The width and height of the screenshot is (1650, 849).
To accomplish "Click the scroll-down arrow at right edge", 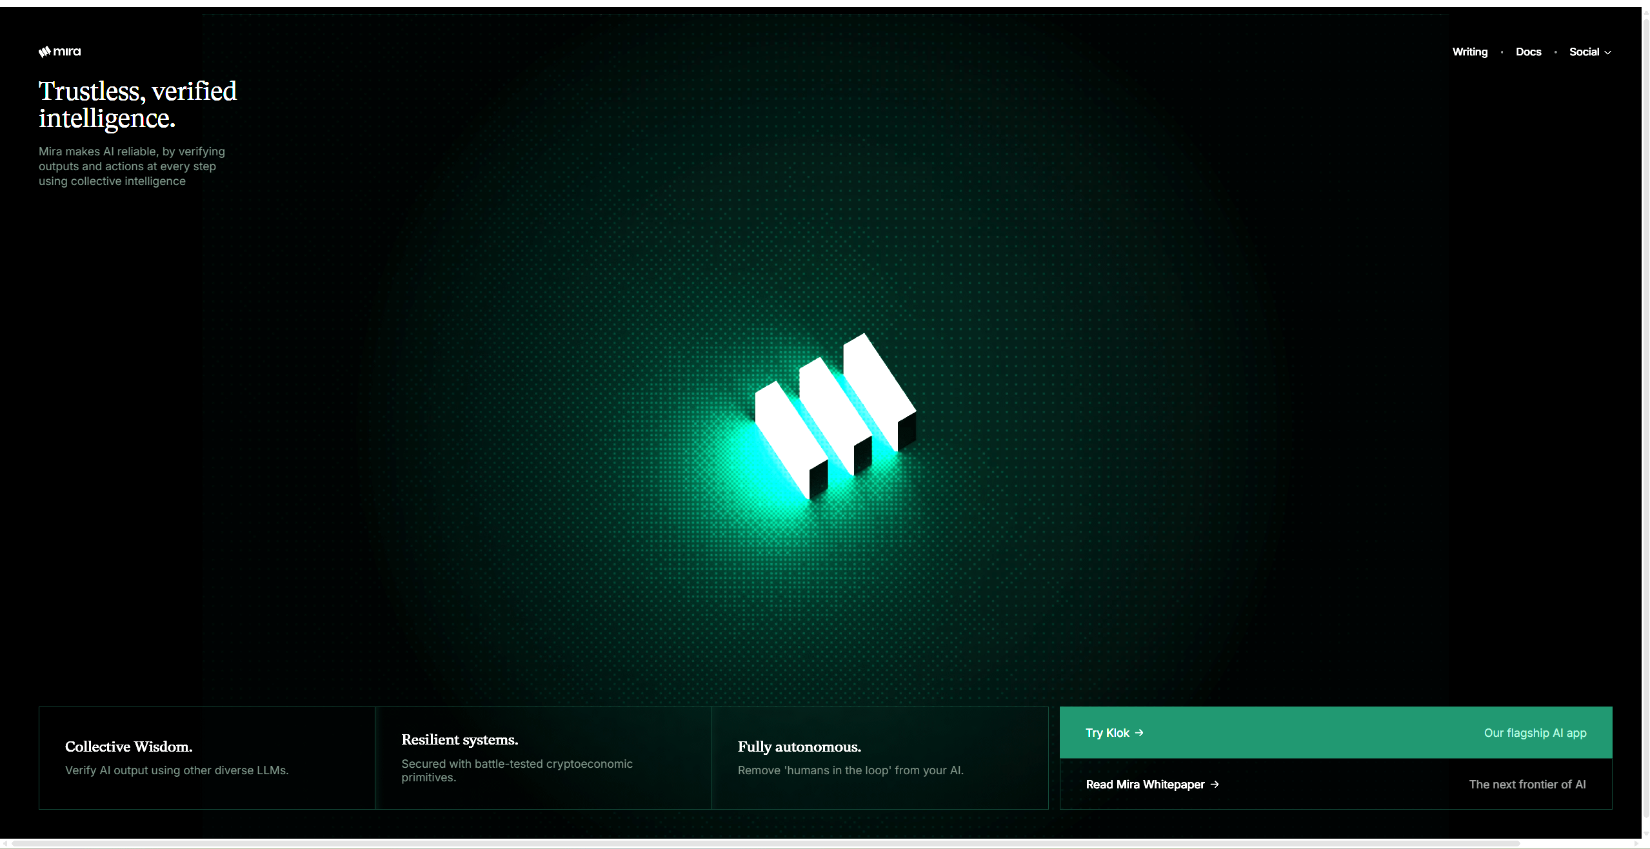I will click(1645, 834).
